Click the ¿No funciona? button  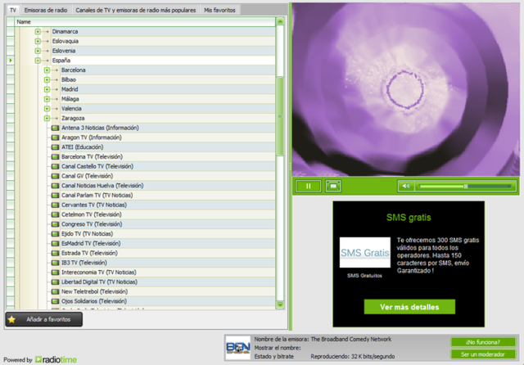483,342
